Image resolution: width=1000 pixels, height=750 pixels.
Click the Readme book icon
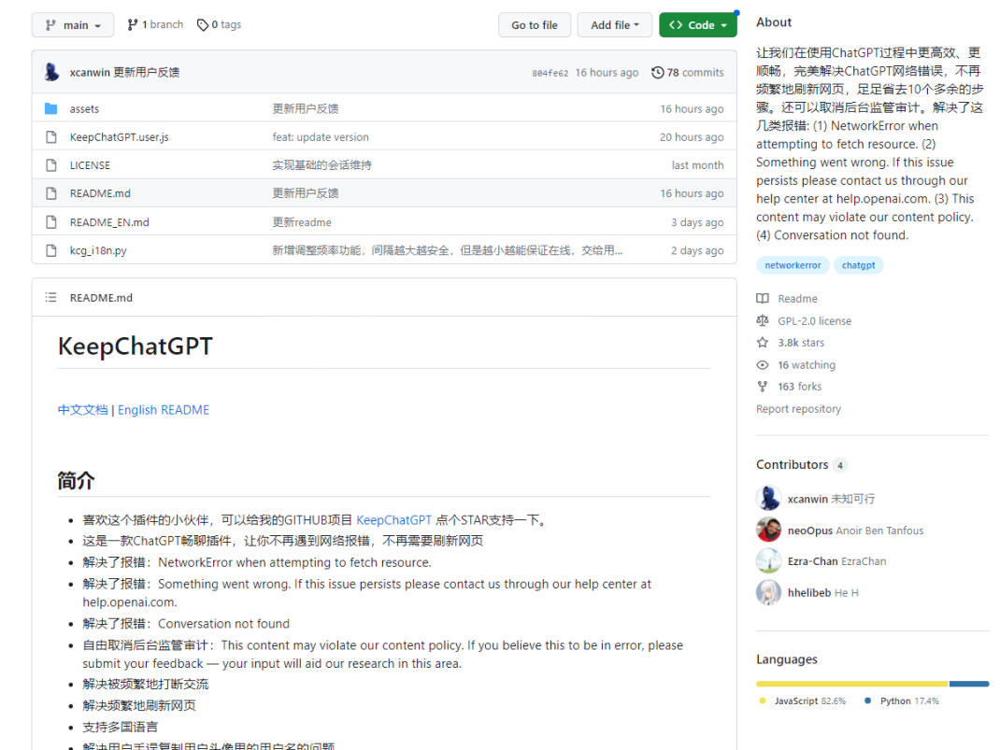(x=762, y=298)
